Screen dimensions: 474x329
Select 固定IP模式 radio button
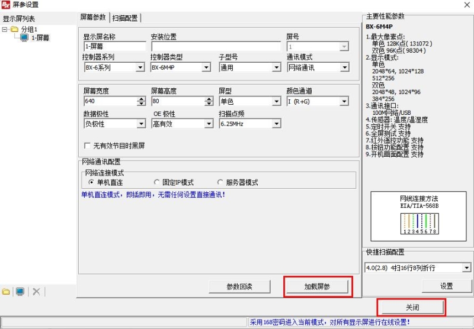pos(156,182)
